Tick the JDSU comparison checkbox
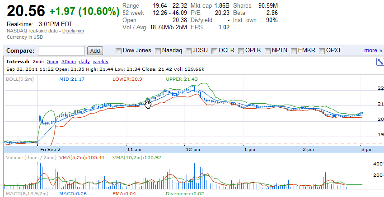Viewport: 384px width, 197px height. 188,51
